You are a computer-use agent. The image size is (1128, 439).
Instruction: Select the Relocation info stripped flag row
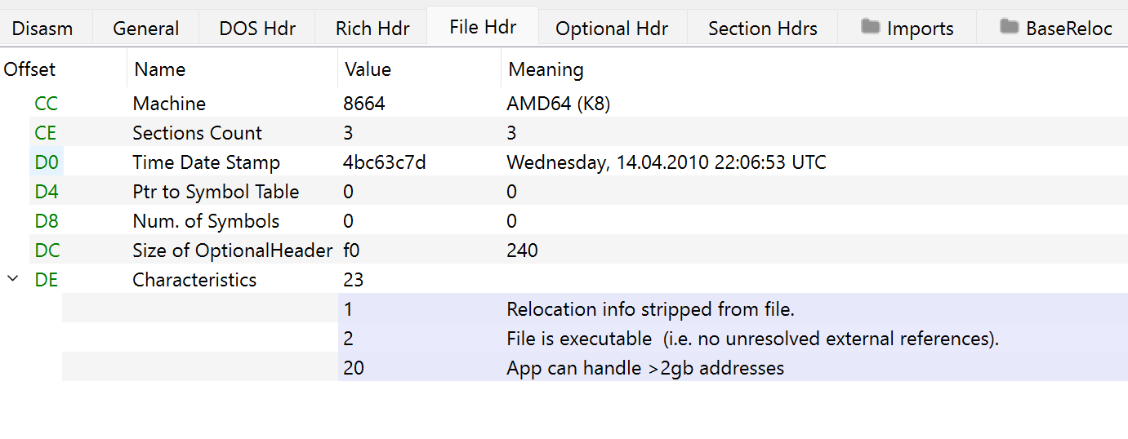(x=650, y=310)
